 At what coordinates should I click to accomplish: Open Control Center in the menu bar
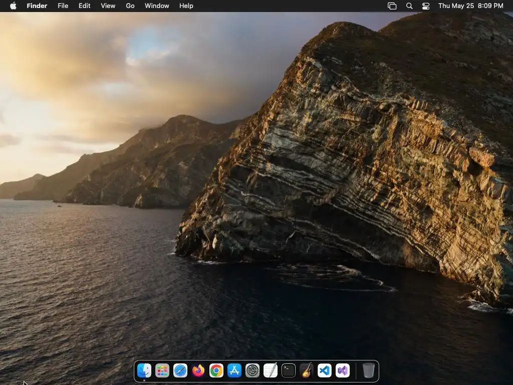point(426,6)
